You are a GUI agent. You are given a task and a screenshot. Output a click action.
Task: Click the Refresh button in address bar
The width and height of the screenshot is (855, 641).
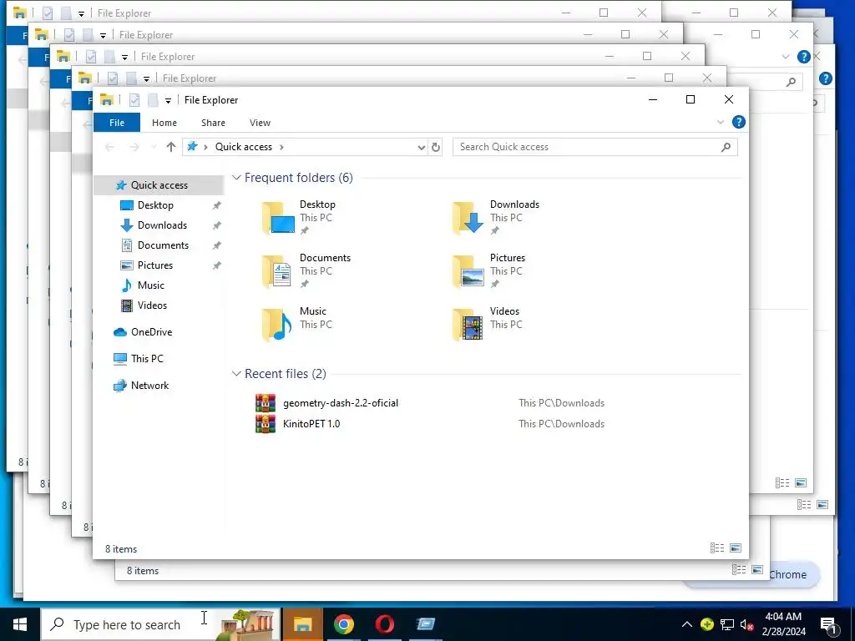point(435,147)
